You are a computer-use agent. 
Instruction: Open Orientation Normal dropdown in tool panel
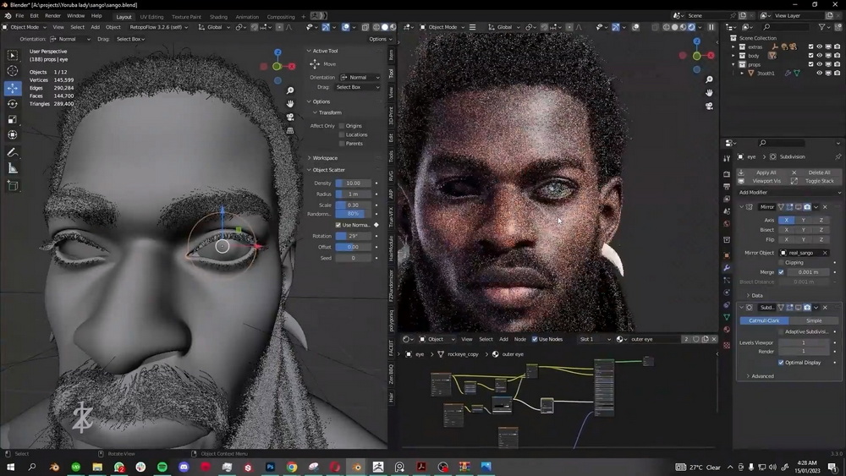click(x=360, y=77)
